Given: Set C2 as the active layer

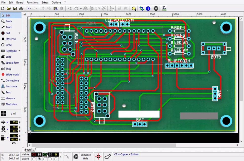Looking at the screenshot, I should pos(45,159).
